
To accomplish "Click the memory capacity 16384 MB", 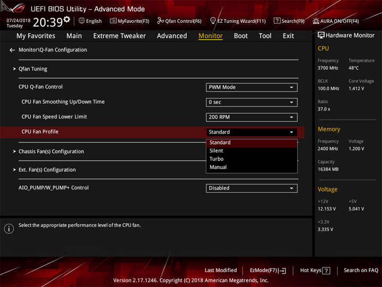I will [328, 170].
